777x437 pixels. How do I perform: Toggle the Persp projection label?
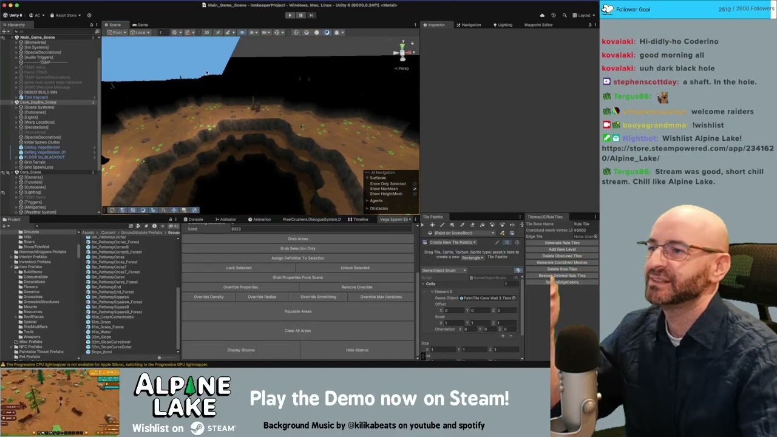[x=403, y=69]
